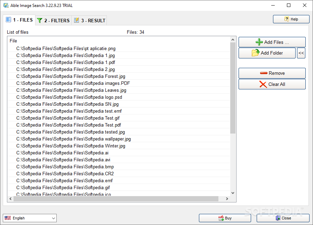Click the Files document list icon
The width and height of the screenshot is (313, 225).
click(8, 19)
